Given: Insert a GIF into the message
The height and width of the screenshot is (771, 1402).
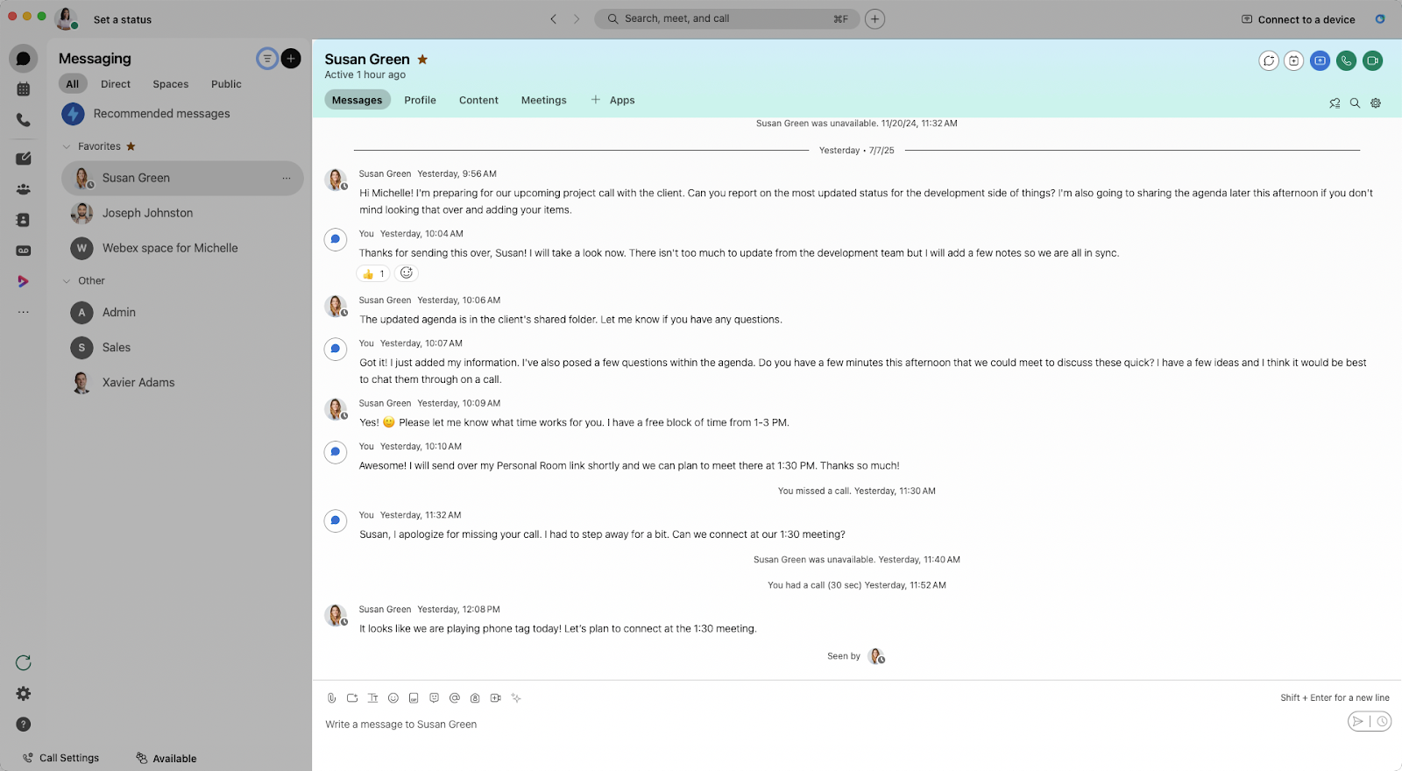Looking at the screenshot, I should click(414, 698).
